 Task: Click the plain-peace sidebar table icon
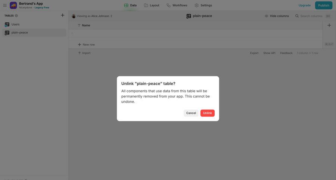7,33
